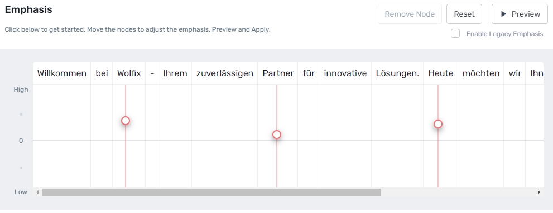Select the emphasis node on Wolfix

[126, 121]
